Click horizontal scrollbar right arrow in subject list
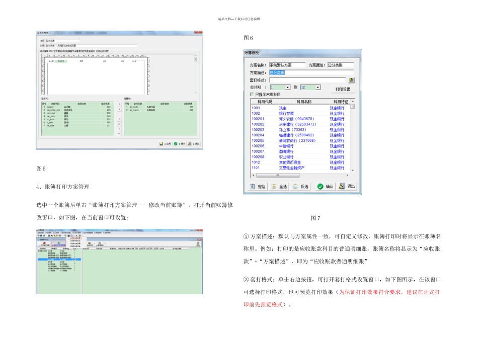The width and height of the screenshot is (478, 338). pos(347,176)
